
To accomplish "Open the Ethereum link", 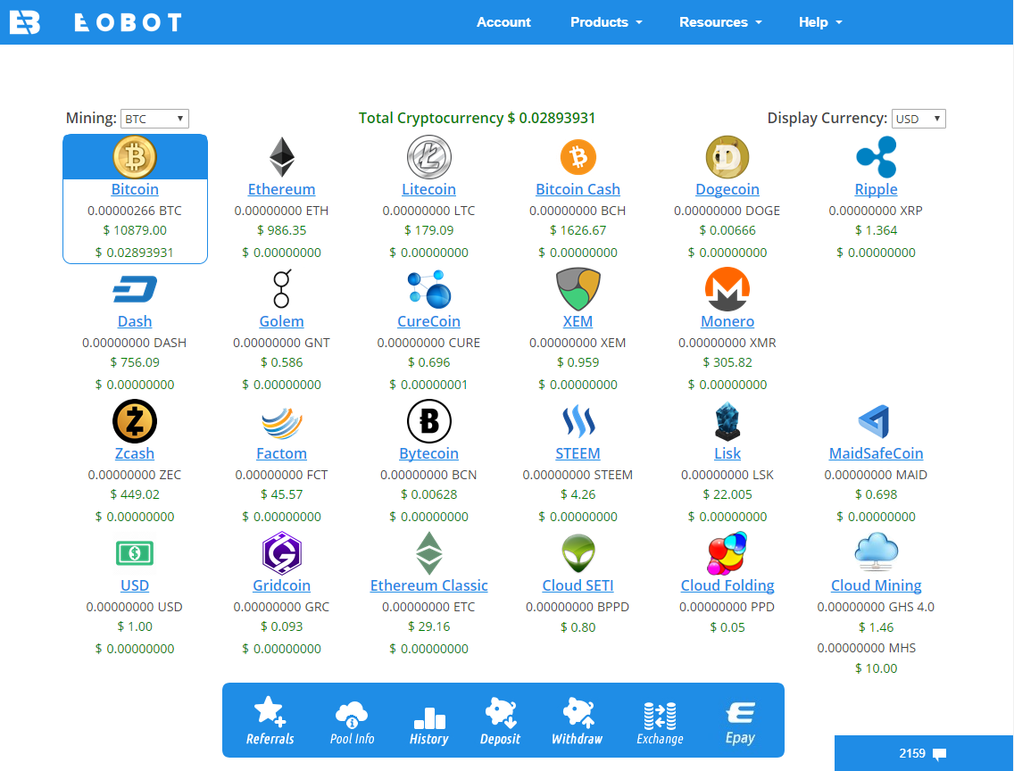I will pyautogui.click(x=281, y=189).
